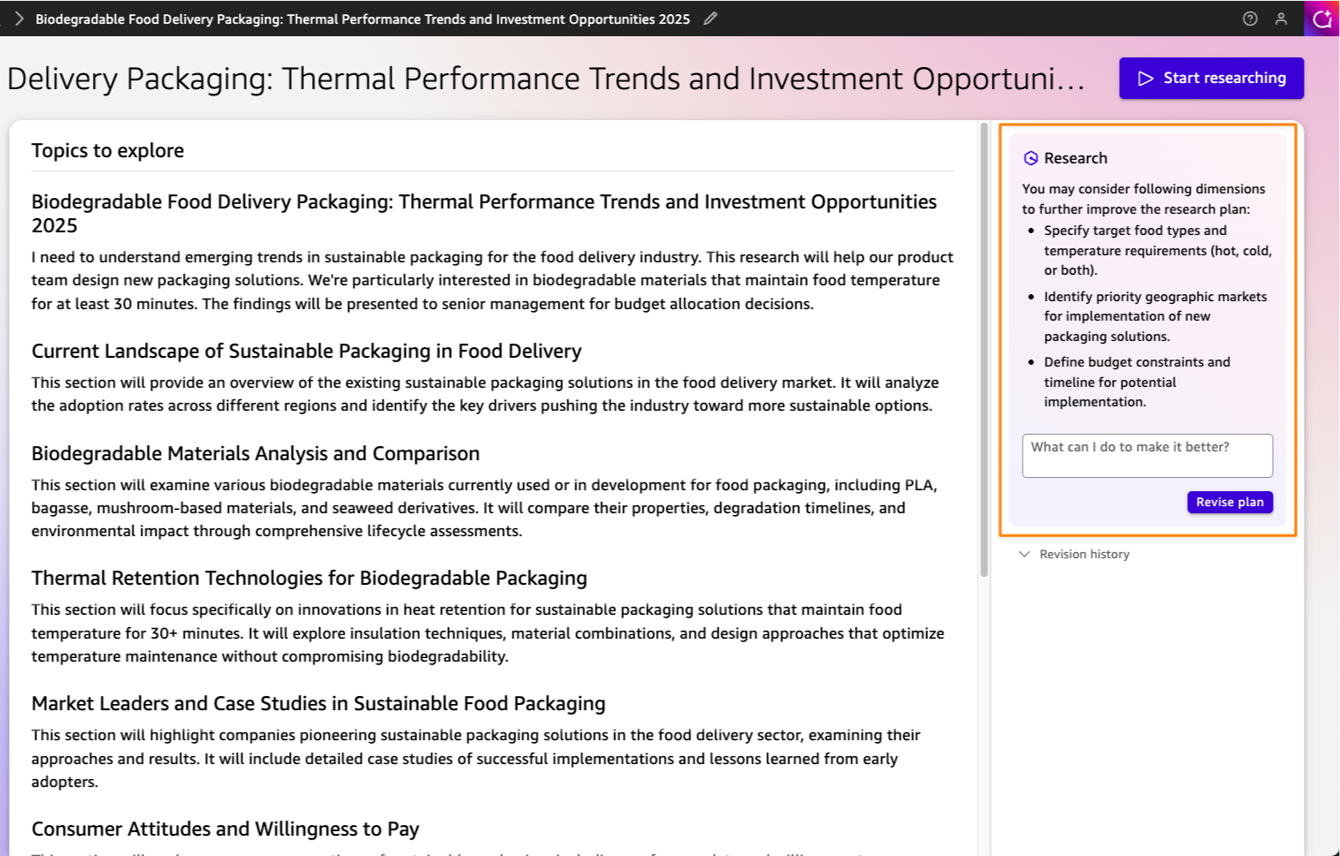The height and width of the screenshot is (856, 1340).
Task: Expand the navigation chevron in top bar
Action: pyautogui.click(x=19, y=19)
